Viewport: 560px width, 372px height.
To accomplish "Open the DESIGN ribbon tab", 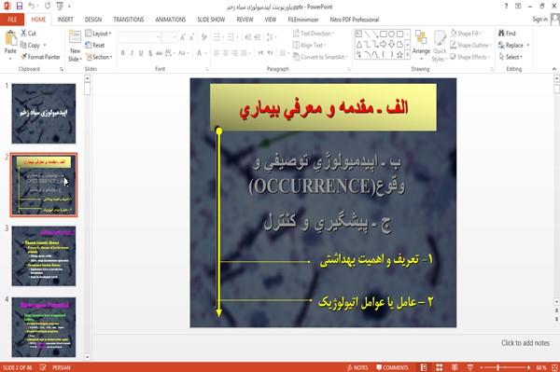I will coord(93,20).
